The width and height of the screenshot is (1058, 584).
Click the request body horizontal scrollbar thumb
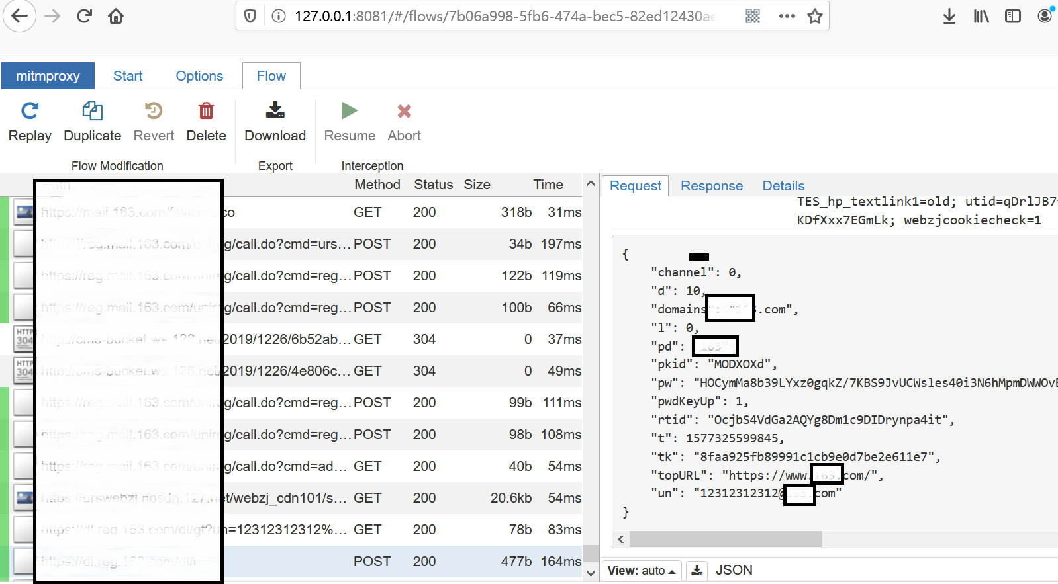click(726, 539)
